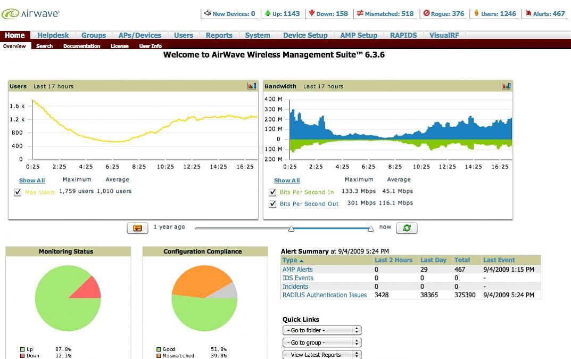Switch to the RAPIDS tab
The width and height of the screenshot is (571, 359).
[x=403, y=35]
